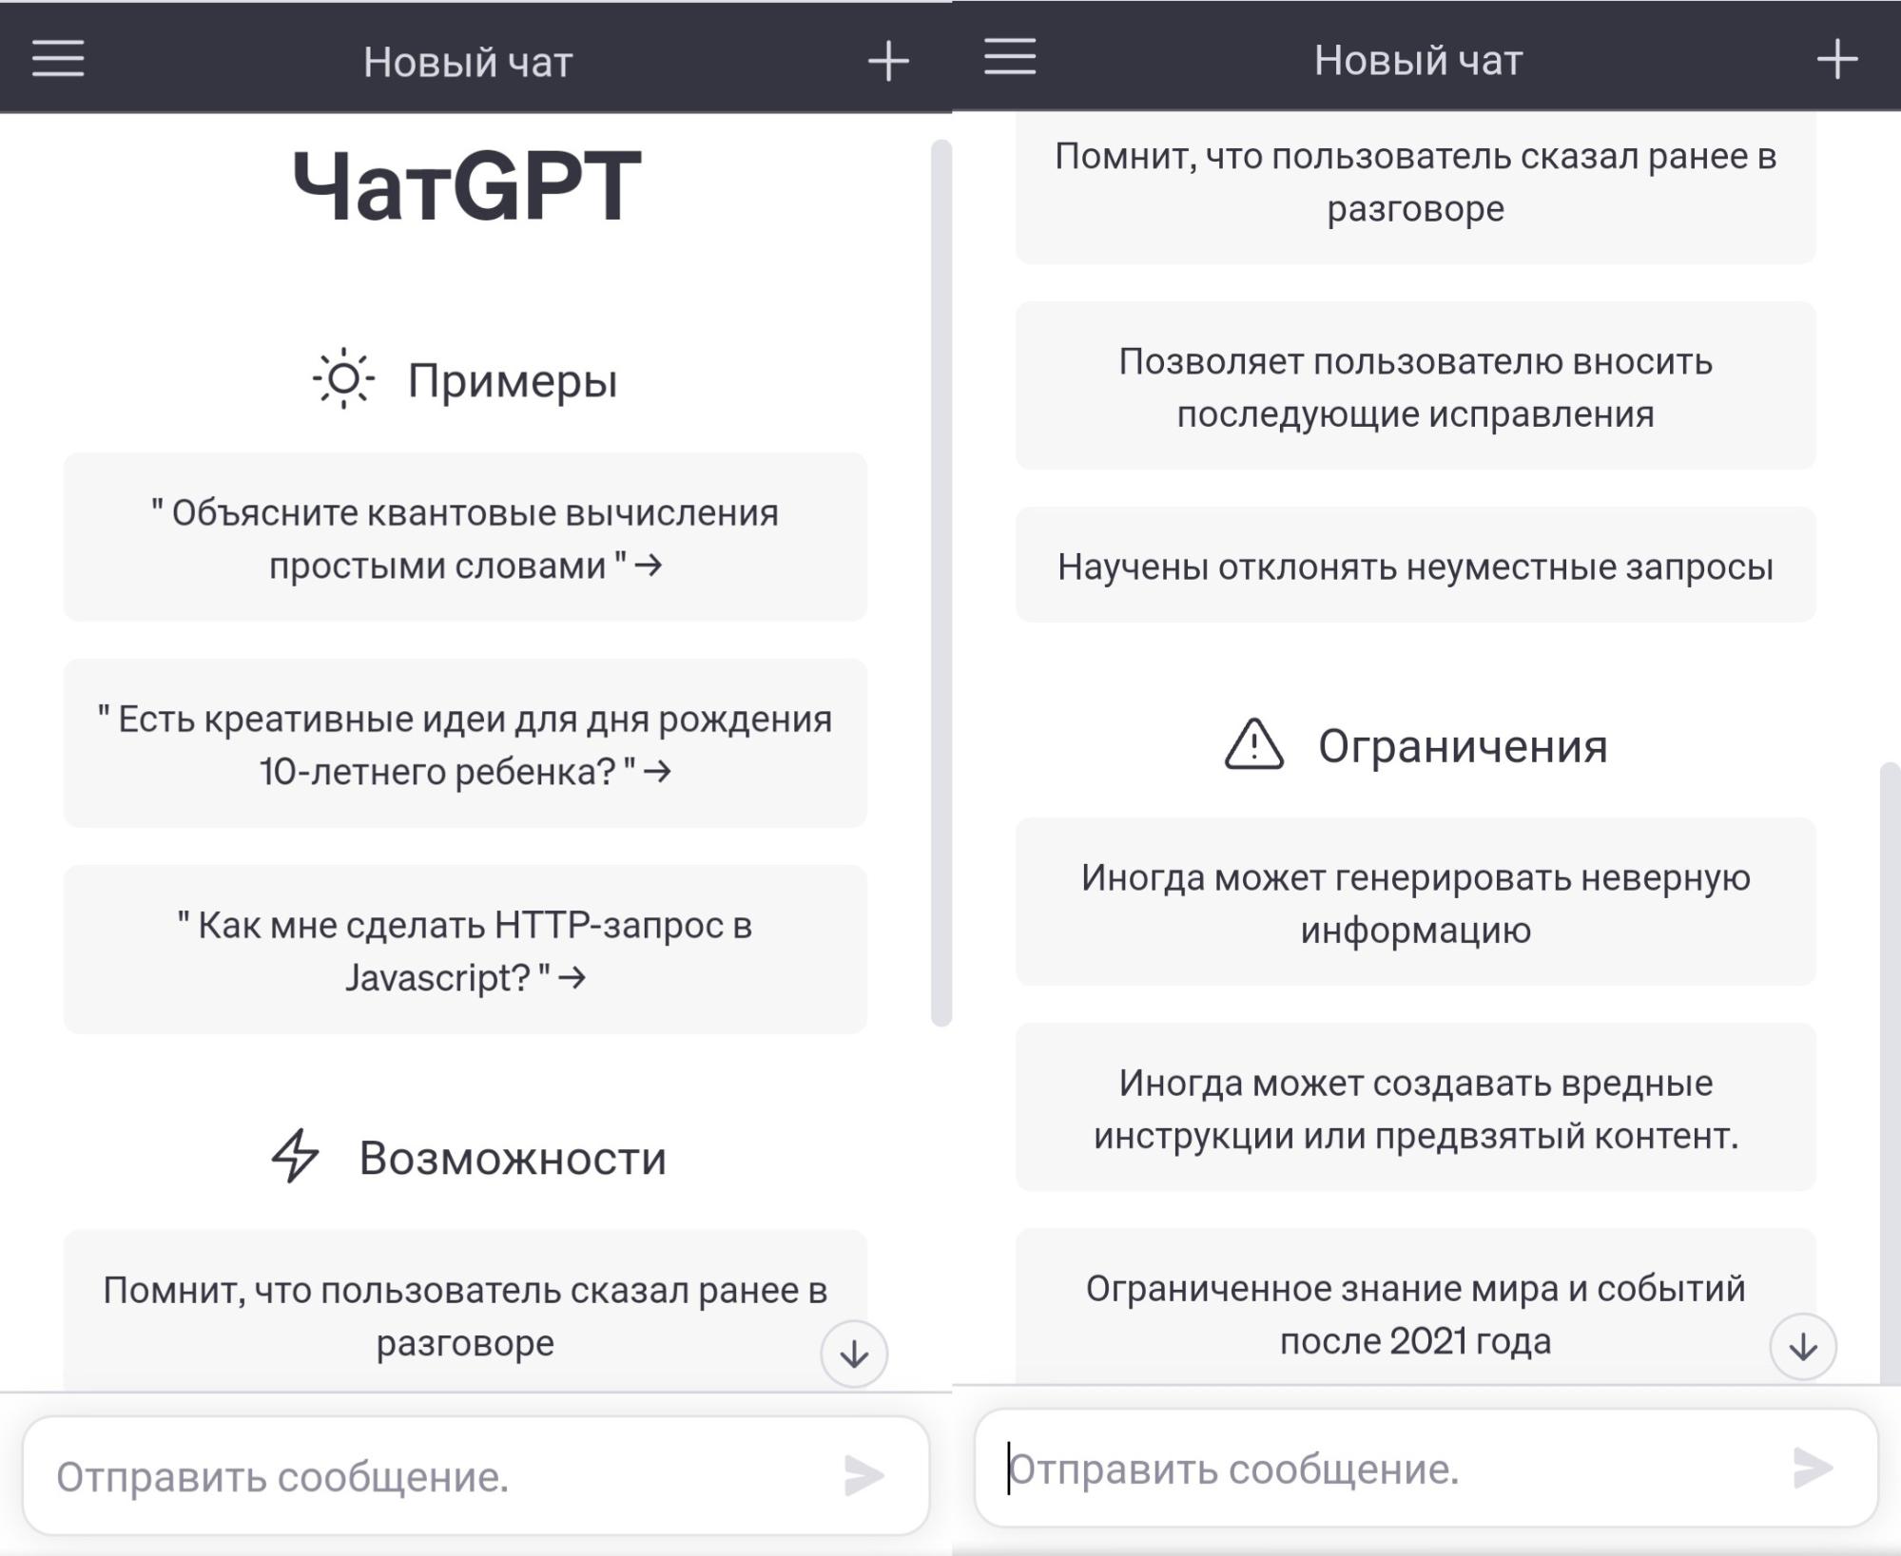Viewport: 1901px width, 1556px height.
Task: Click 'Иногда может генерировать неверную информацию' card
Action: (x=1416, y=902)
